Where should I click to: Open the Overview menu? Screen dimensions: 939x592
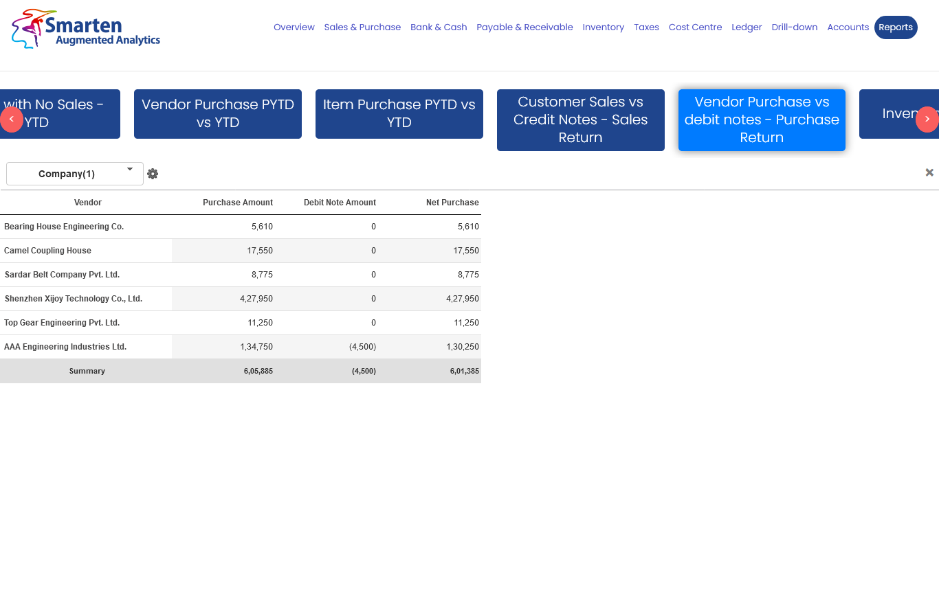click(x=294, y=27)
